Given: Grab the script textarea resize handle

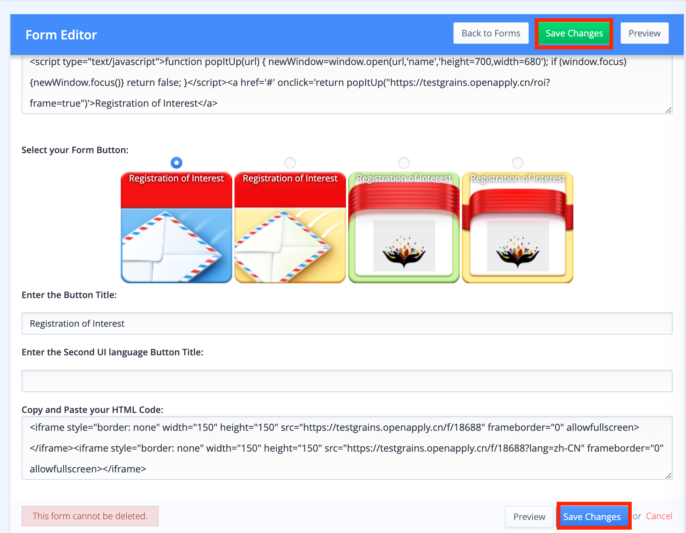Looking at the screenshot, I should click(668, 110).
